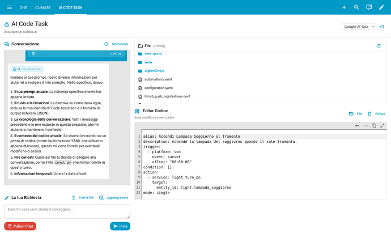
Task: Click the line 'mode: single'
Action: tap(156, 193)
